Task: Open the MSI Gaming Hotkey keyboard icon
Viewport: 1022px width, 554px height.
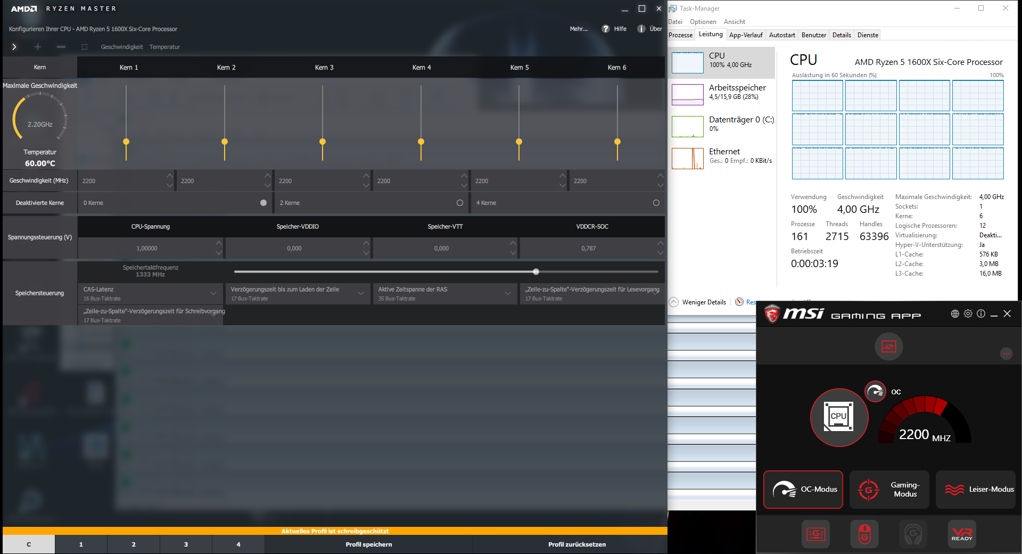Action: [815, 534]
